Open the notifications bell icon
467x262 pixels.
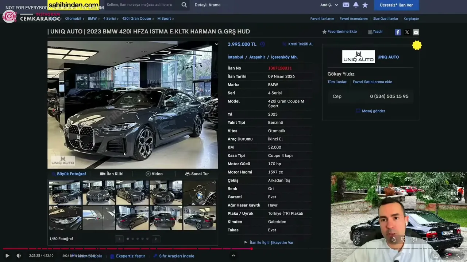click(x=356, y=5)
